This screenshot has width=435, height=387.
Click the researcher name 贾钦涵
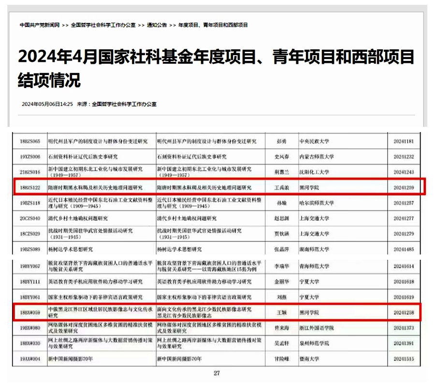pos(282,234)
